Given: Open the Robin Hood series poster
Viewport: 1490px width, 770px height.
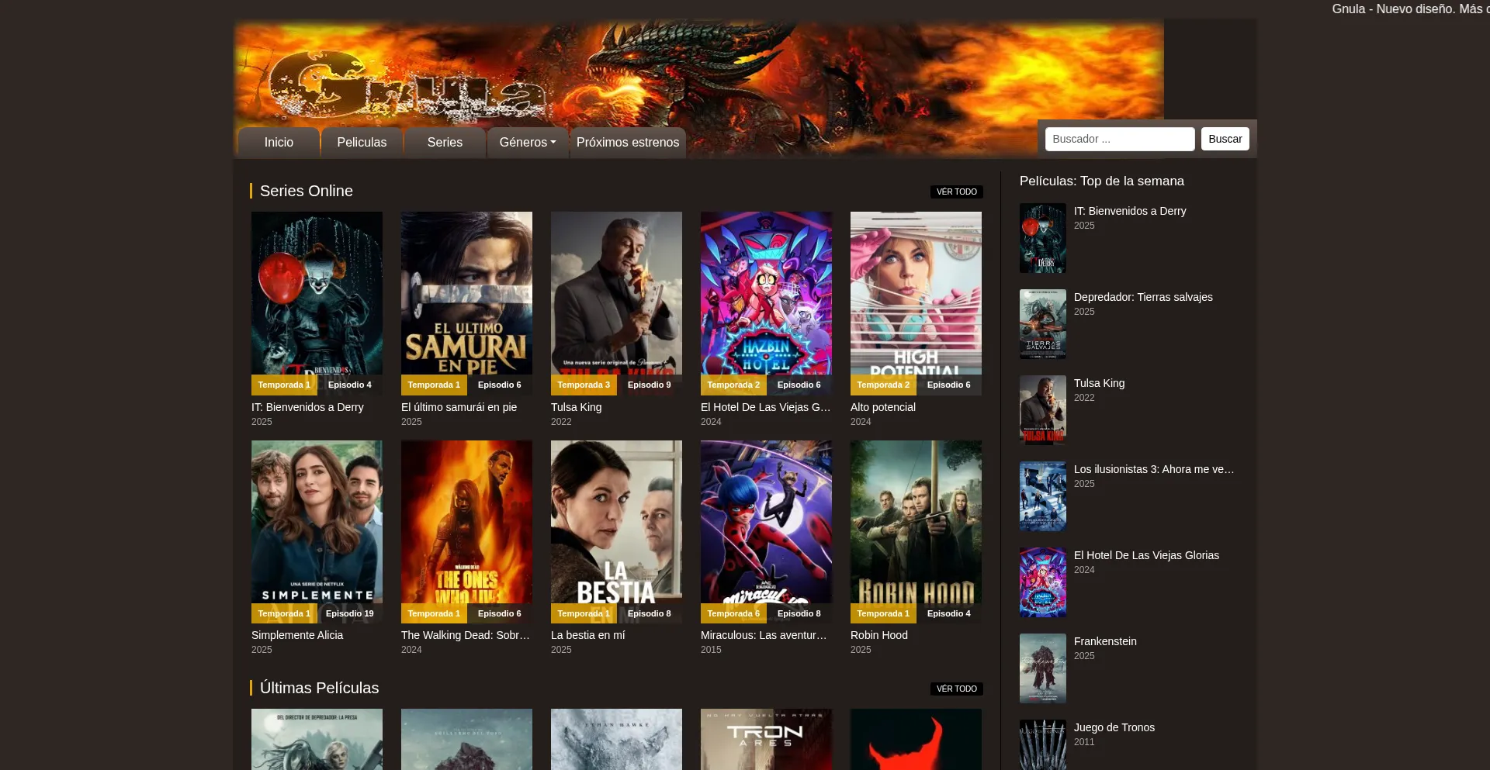Looking at the screenshot, I should pos(916,523).
